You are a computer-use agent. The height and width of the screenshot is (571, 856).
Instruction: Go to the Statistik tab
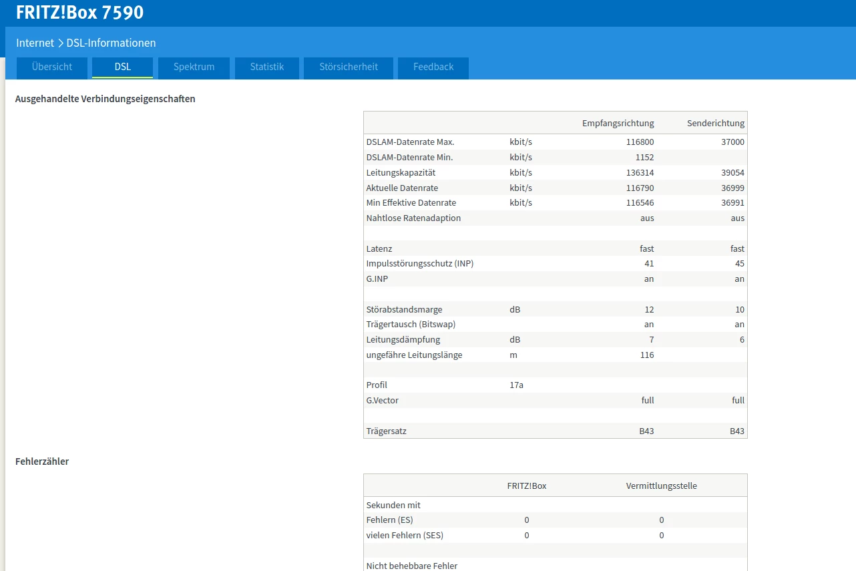pyautogui.click(x=267, y=67)
